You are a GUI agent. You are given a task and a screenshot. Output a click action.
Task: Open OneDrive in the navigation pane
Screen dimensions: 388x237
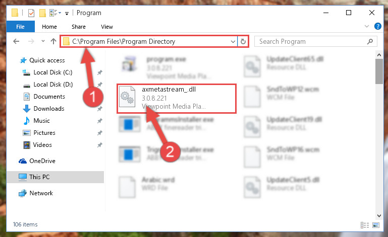[x=42, y=161]
